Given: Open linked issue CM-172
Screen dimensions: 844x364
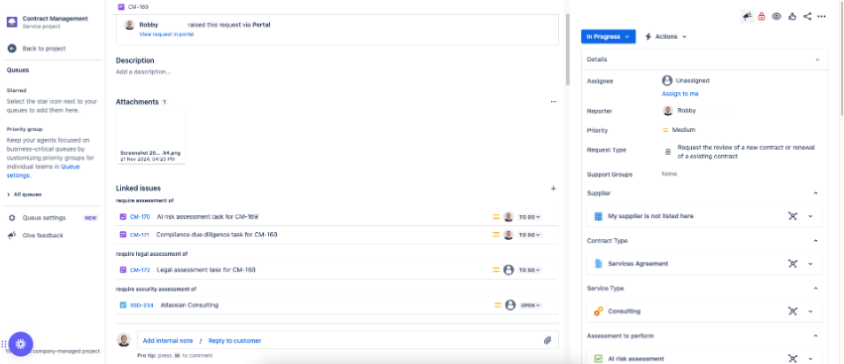Looking at the screenshot, I should pos(140,270).
